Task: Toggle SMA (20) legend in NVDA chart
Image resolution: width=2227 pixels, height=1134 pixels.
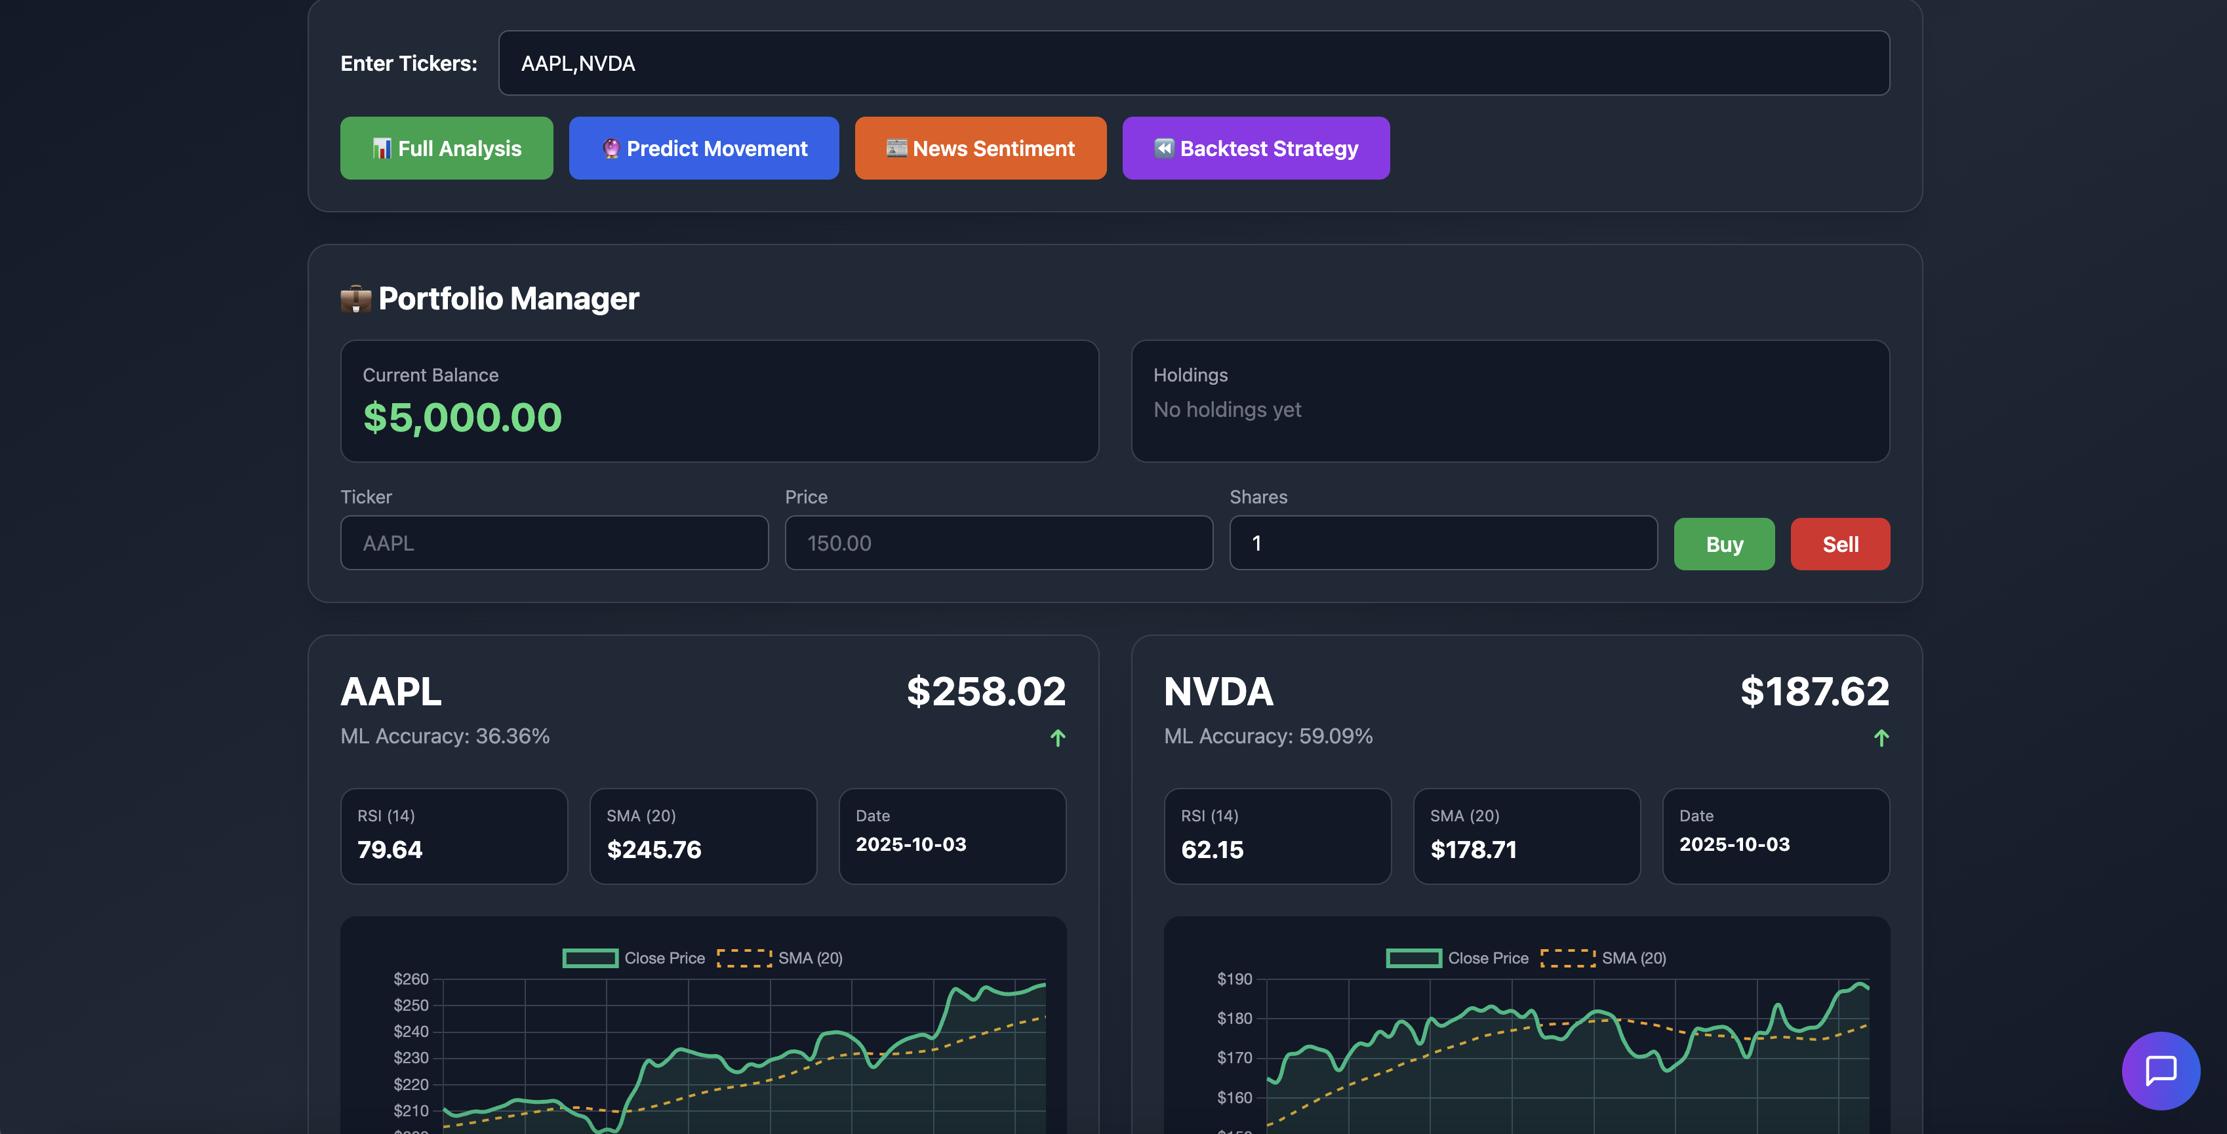Action: tap(1605, 958)
